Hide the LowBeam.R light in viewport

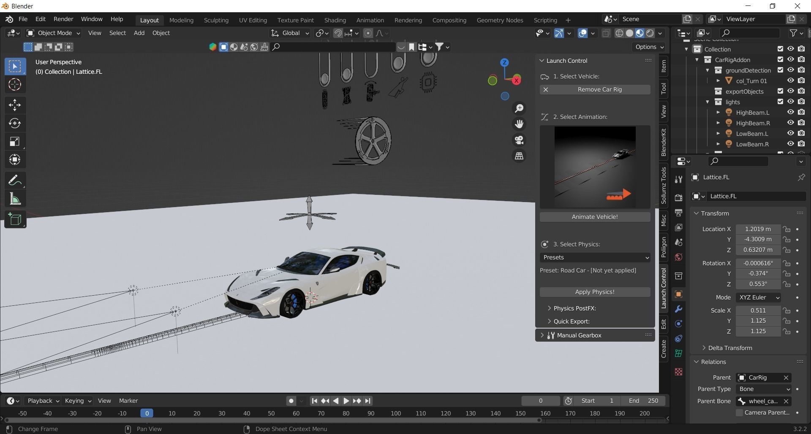pos(790,144)
